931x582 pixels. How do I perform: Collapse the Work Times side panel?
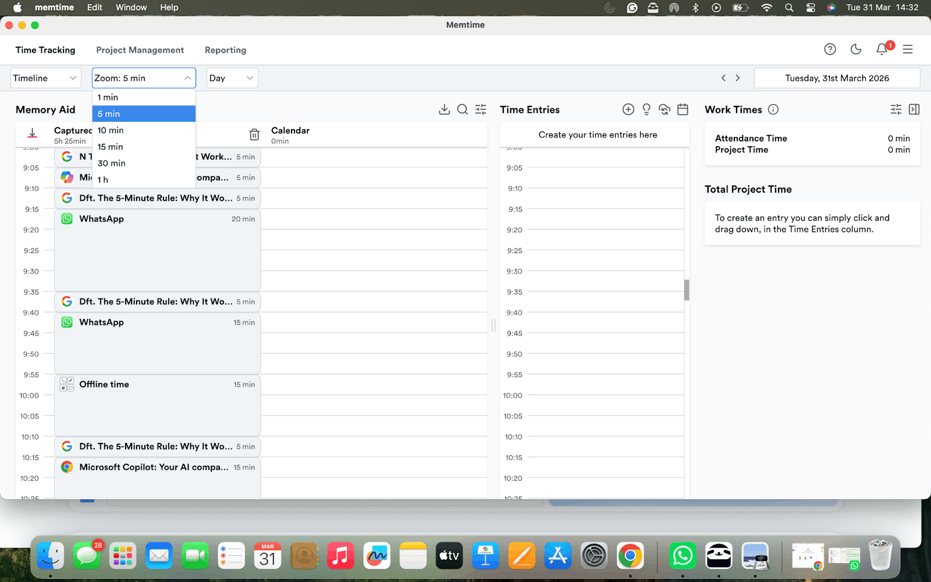coord(914,109)
